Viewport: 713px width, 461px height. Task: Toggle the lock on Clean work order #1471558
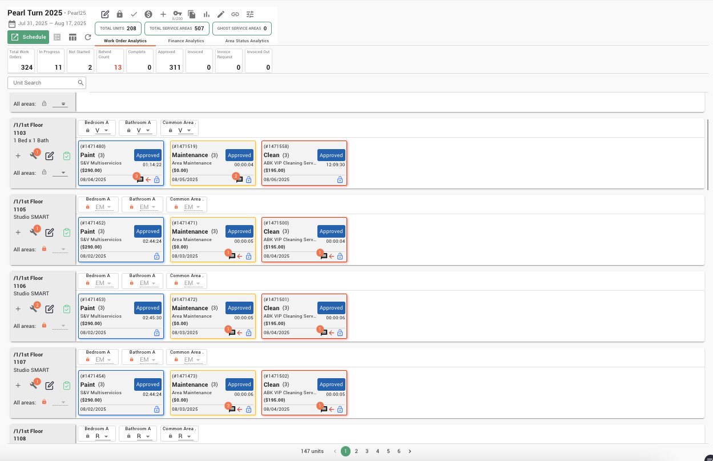click(x=340, y=179)
